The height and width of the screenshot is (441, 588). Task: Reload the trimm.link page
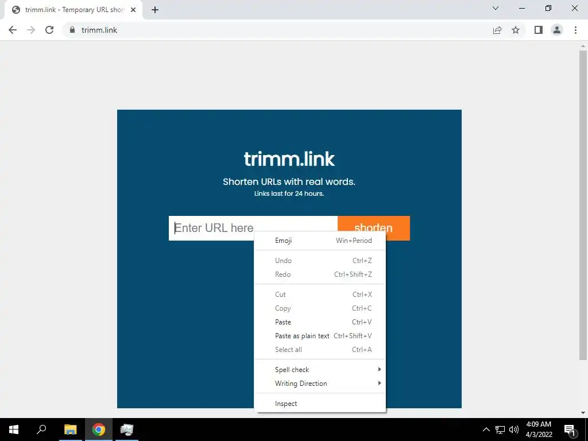click(x=49, y=30)
